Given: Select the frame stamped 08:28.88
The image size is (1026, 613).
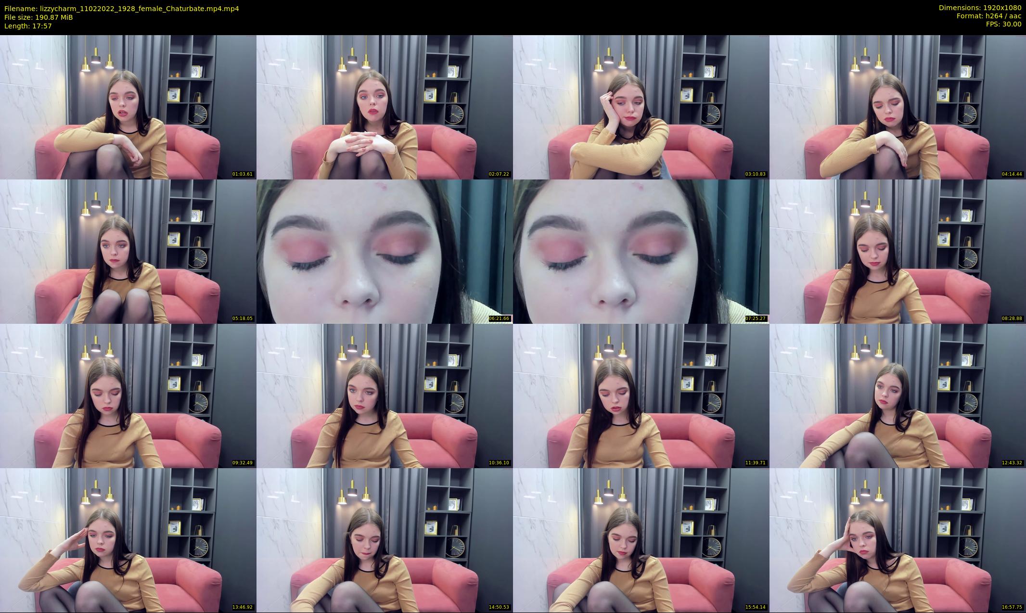Looking at the screenshot, I should [898, 251].
